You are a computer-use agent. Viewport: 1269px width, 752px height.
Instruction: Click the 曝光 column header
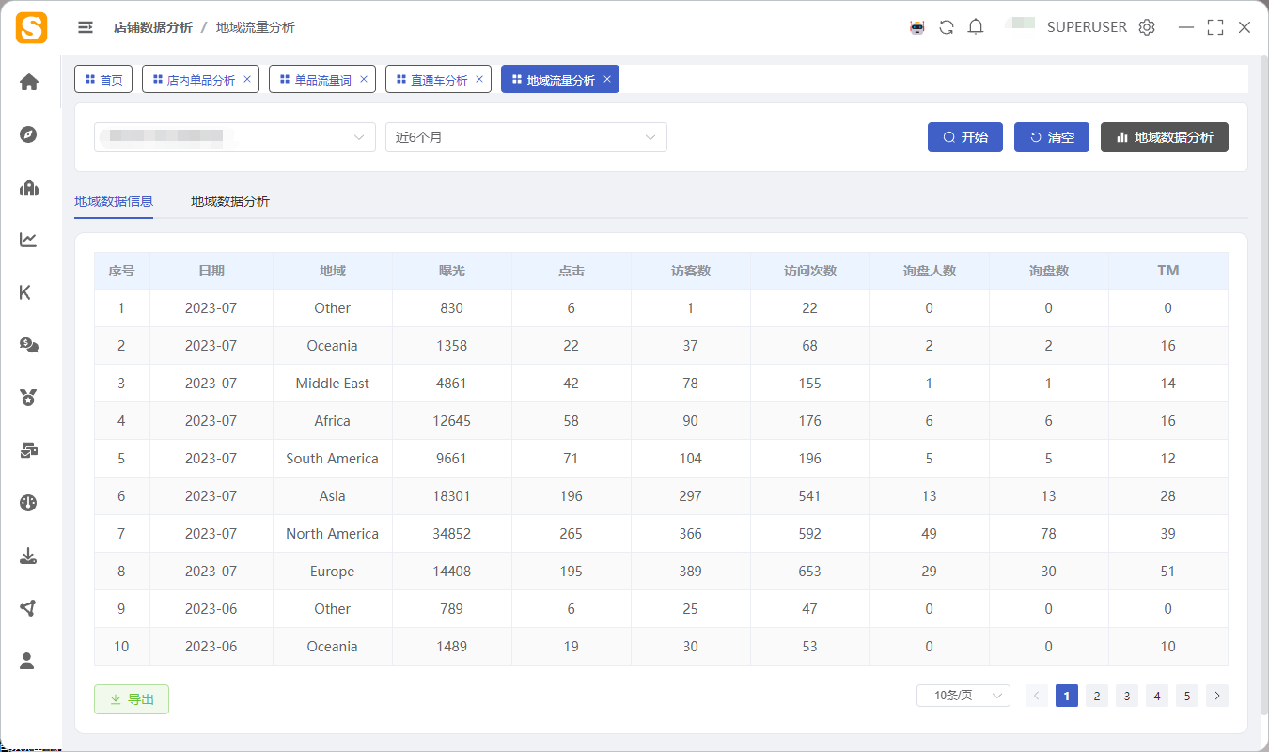[452, 271]
